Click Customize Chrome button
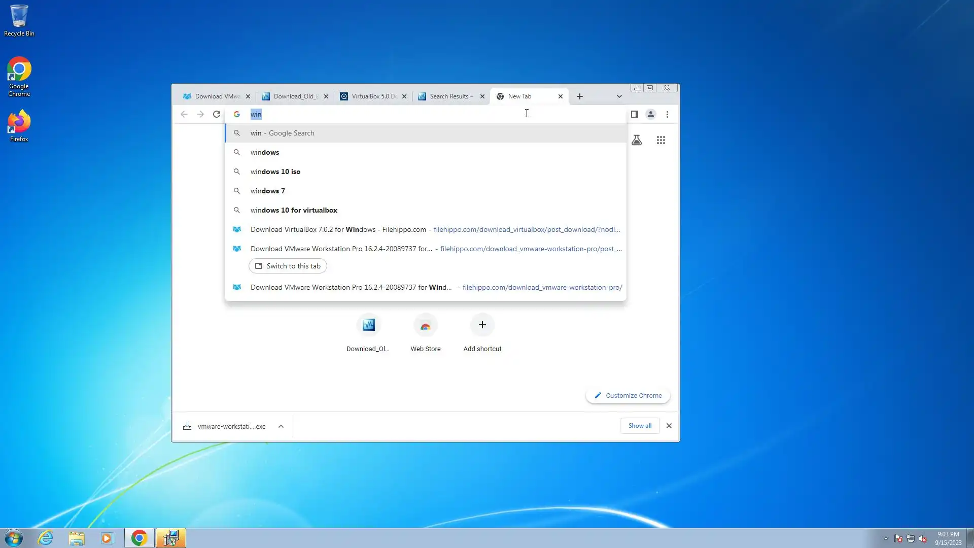The image size is (974, 548). 628,395
